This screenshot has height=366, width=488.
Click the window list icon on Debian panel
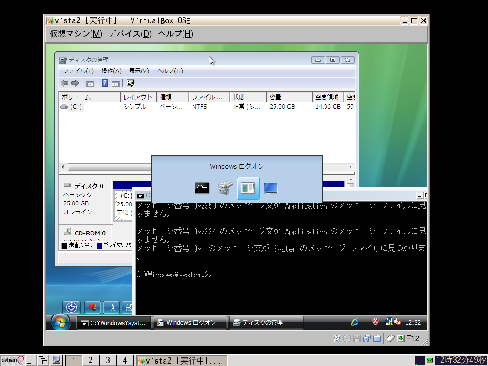(x=42, y=360)
